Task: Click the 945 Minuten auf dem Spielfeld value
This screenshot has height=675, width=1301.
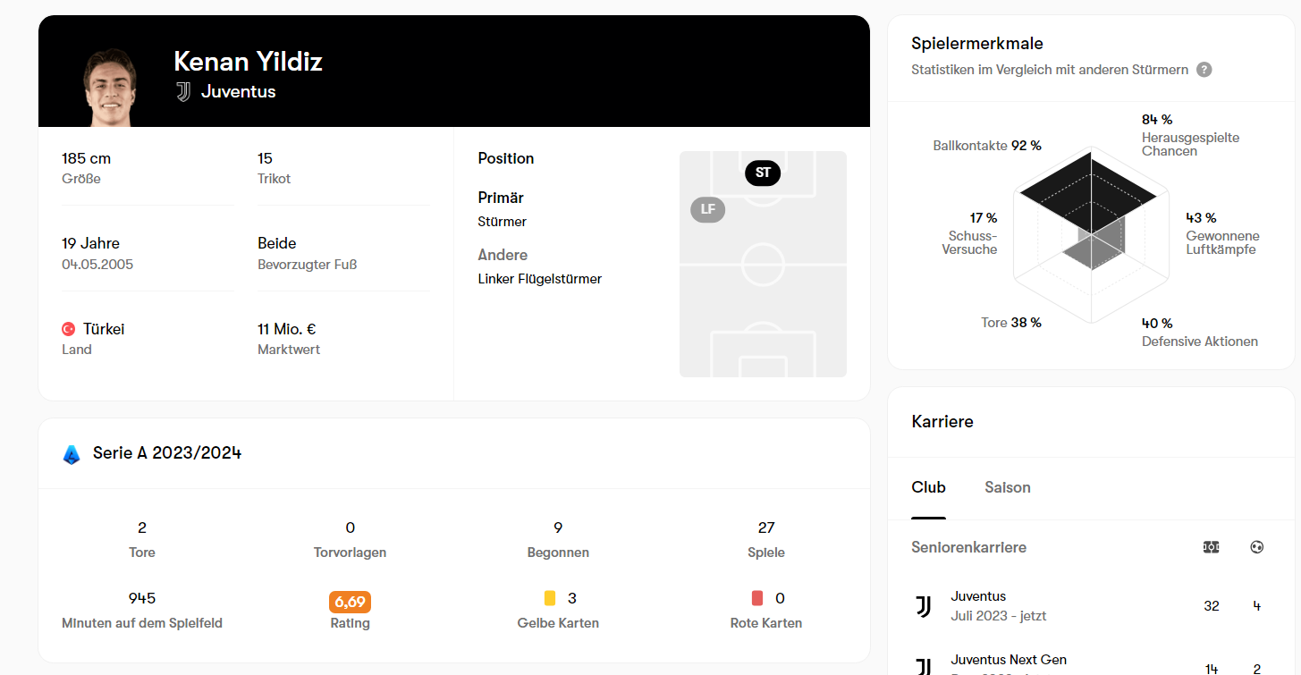Action: [x=142, y=597]
